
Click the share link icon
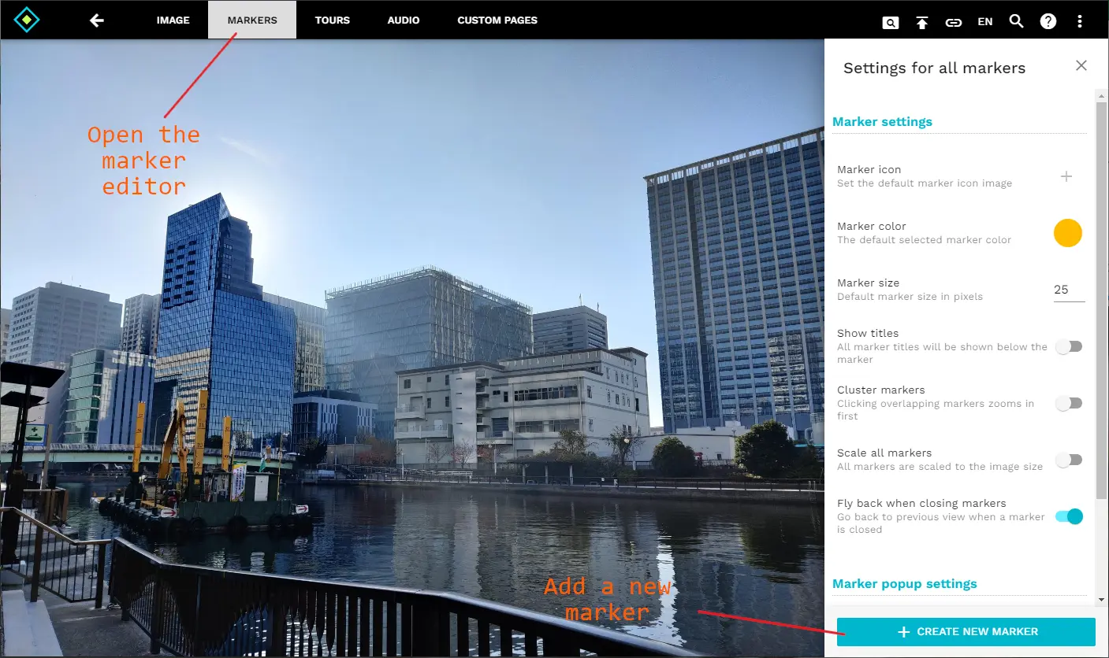[x=954, y=22]
